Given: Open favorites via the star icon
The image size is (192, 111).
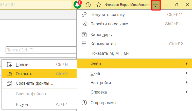Looking at the screenshot, I should point(99,5).
